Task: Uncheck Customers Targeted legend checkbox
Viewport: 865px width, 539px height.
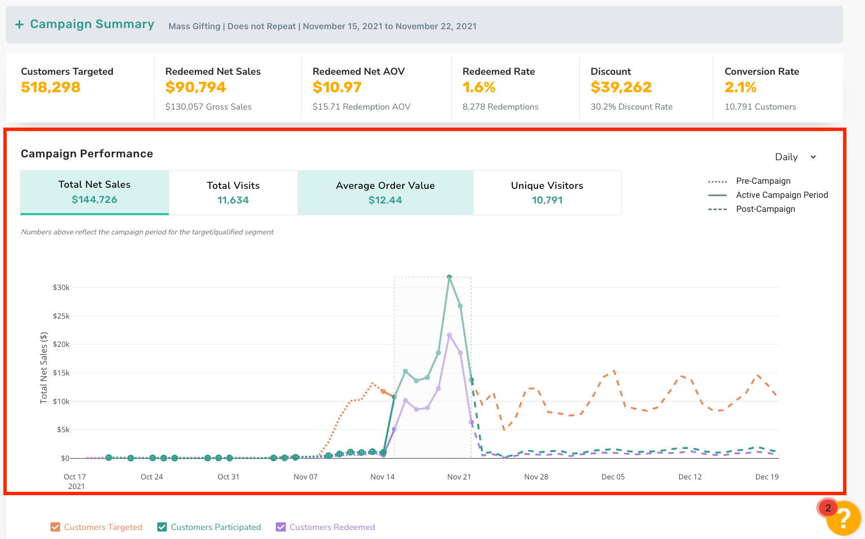Action: click(x=55, y=527)
